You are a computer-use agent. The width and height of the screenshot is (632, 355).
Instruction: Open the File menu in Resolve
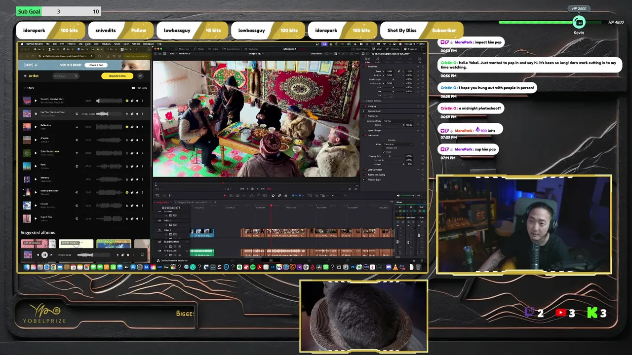pyautogui.click(x=47, y=44)
